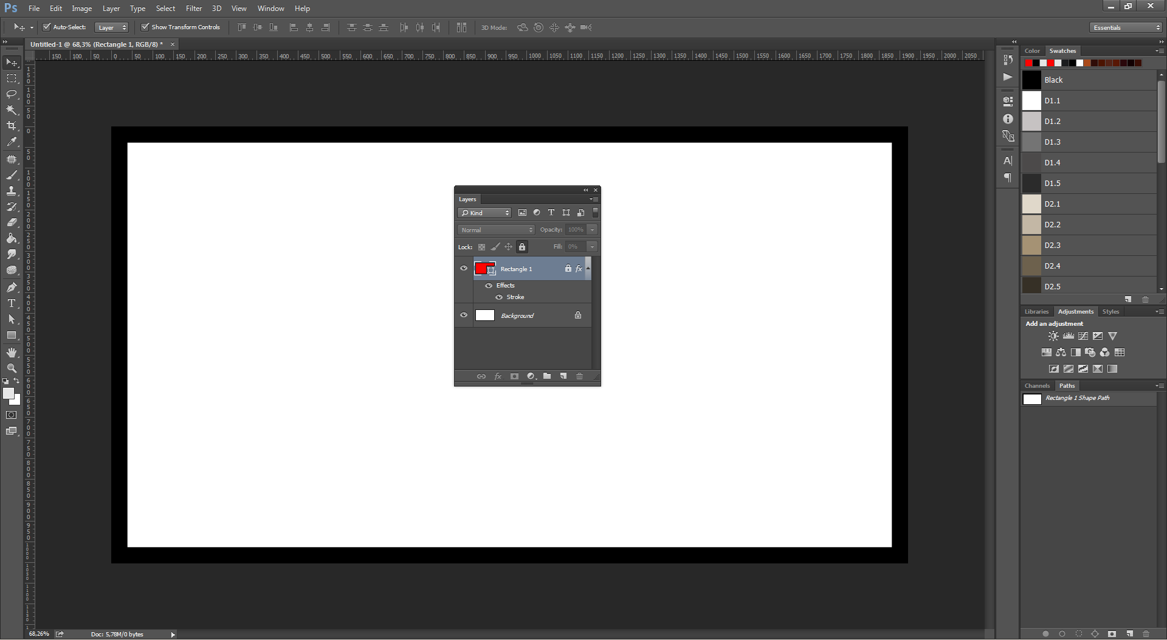Hide the layer Effects

[x=489, y=286]
